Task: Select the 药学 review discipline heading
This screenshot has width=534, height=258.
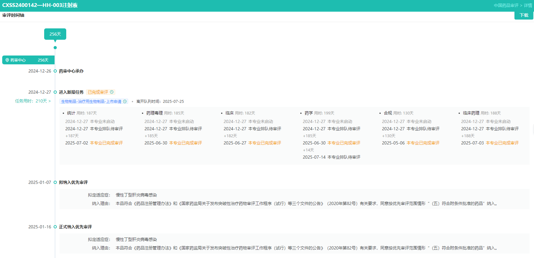Action: [308, 113]
